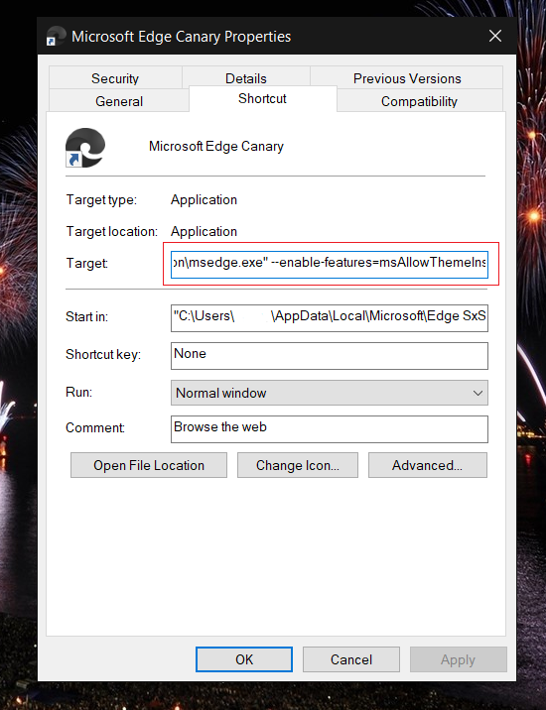Click the 'Target location:' label
The image size is (546, 710).
(112, 231)
